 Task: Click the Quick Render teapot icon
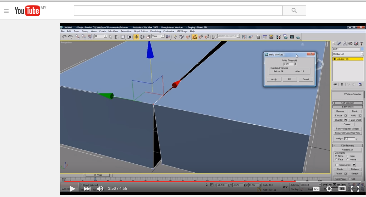(298, 37)
